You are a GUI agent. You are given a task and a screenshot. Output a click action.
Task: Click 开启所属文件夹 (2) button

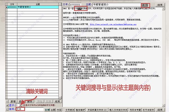click(x=97, y=110)
